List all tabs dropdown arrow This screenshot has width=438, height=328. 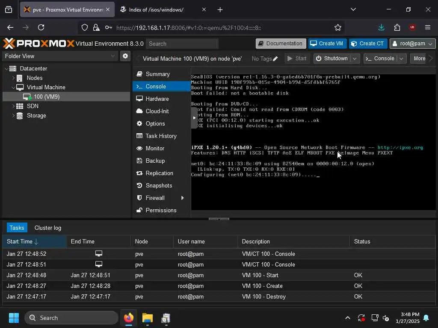[x=353, y=9]
